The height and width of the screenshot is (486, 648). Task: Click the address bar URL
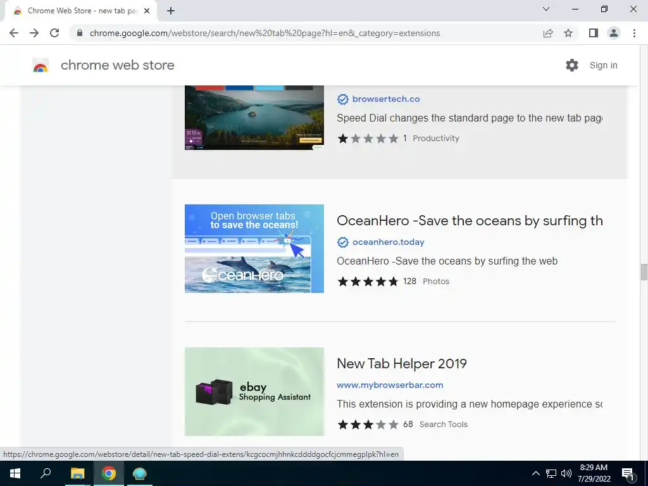click(x=265, y=33)
